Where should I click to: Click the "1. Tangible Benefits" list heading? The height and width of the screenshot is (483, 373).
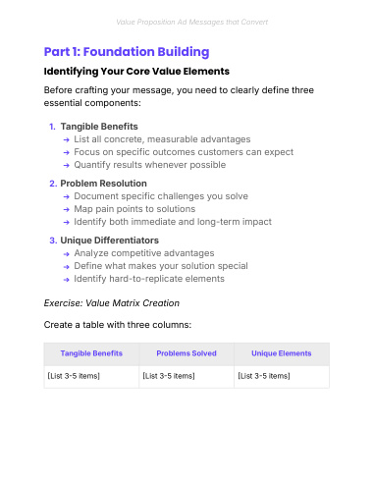click(x=93, y=127)
